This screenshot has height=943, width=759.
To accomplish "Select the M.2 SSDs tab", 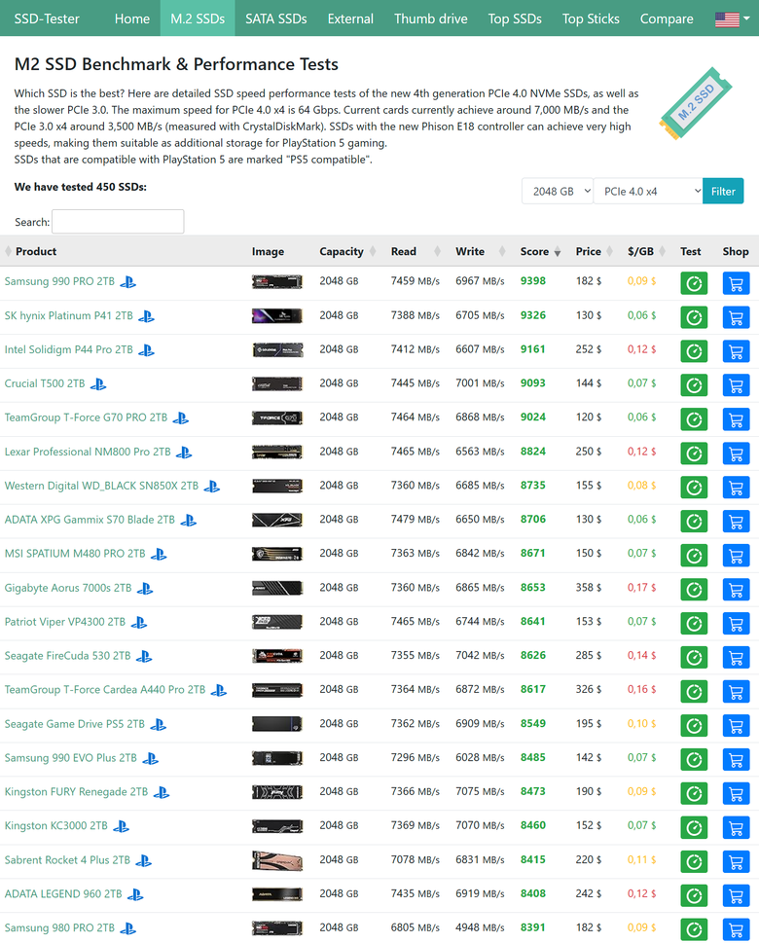I will [198, 18].
